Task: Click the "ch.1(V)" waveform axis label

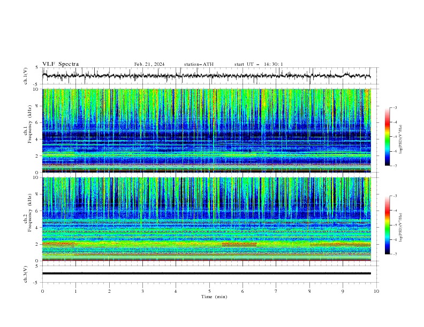Action: click(x=26, y=76)
